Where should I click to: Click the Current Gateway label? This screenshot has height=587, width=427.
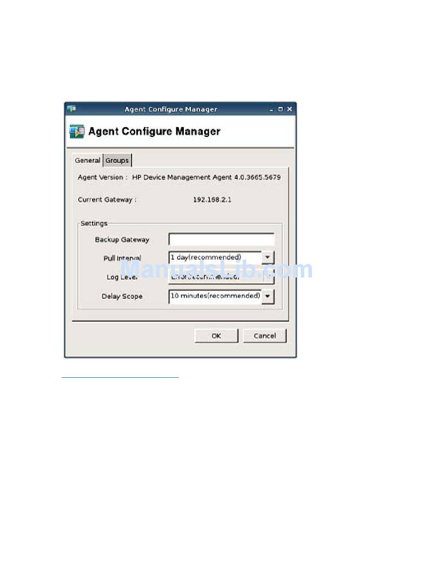[107, 200]
